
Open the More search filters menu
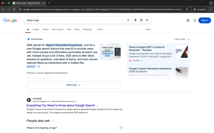click(x=99, y=29)
